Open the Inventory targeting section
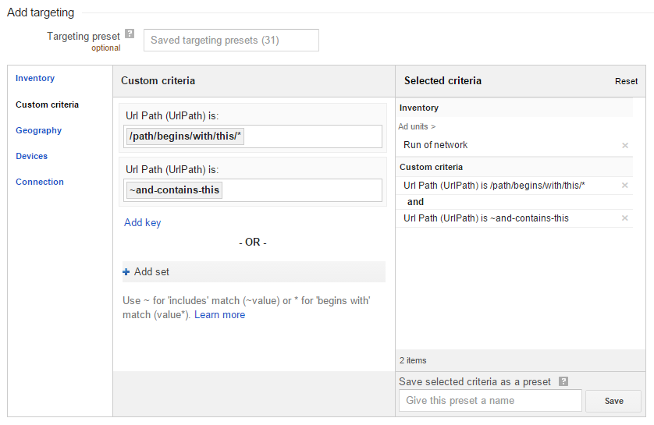Image resolution: width=654 pixels, height=425 pixels. (x=35, y=78)
